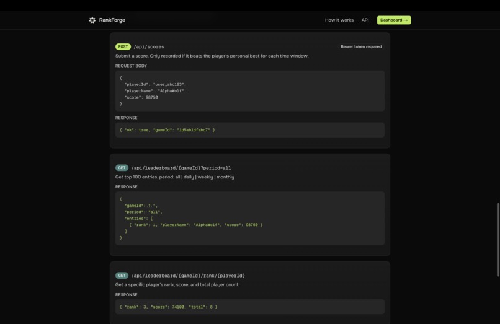Click the score 98750 request line
The height and width of the screenshot is (324, 500).
tap(141, 97)
